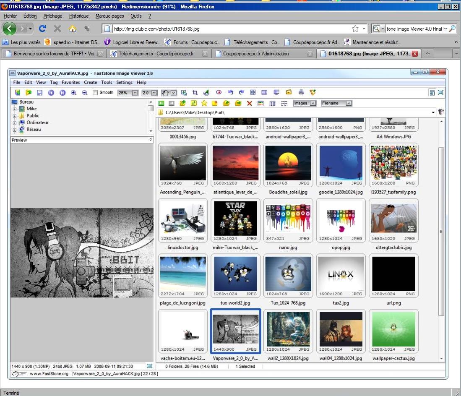Select the Crop tool in FastStone toolbar
Screen dimensions: 461x396
(x=195, y=93)
